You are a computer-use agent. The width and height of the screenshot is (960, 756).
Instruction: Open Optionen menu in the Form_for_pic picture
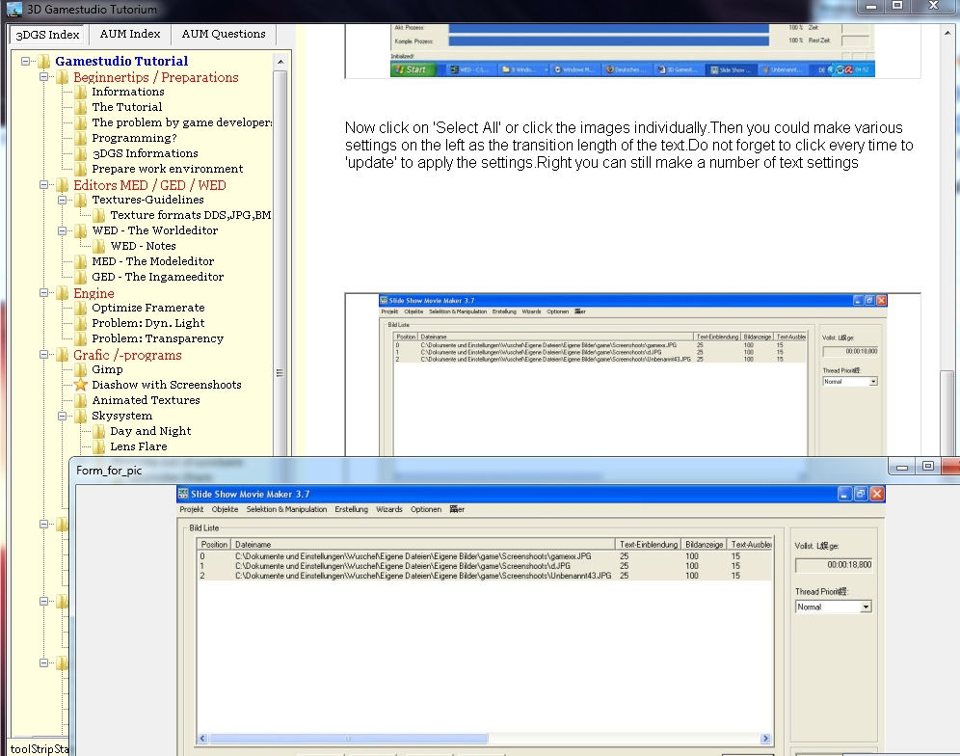[x=425, y=509]
